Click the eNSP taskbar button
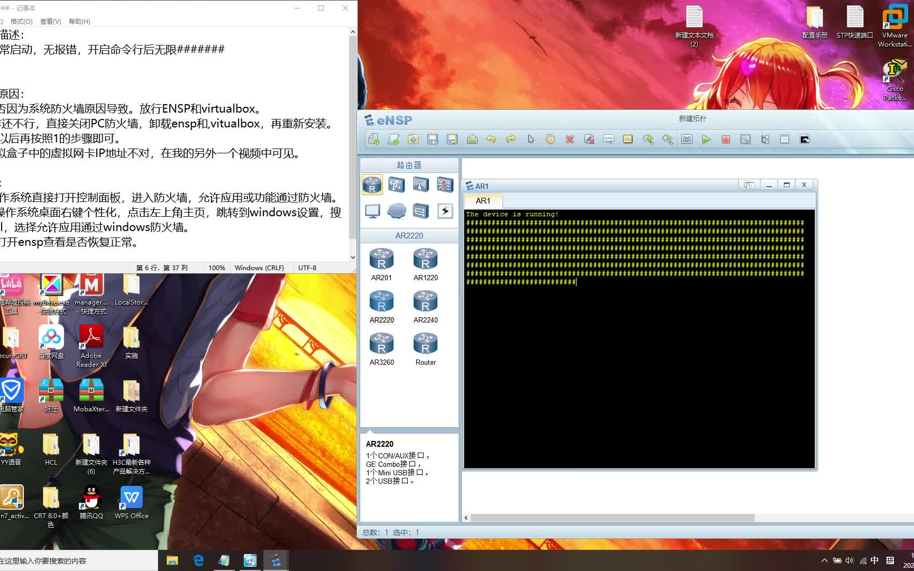This screenshot has height=571, width=914. [x=276, y=560]
